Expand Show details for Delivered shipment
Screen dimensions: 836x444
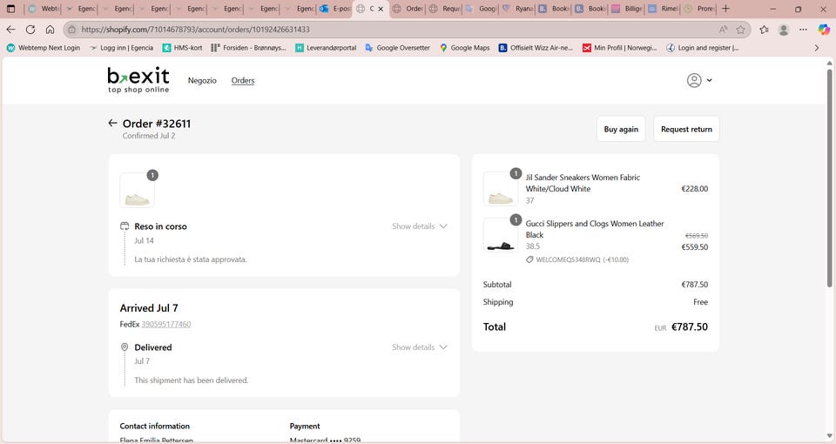point(419,347)
